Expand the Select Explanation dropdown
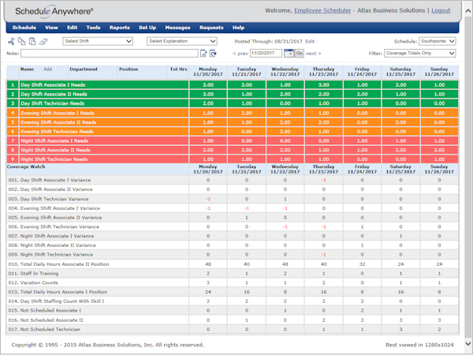 click(x=181, y=41)
